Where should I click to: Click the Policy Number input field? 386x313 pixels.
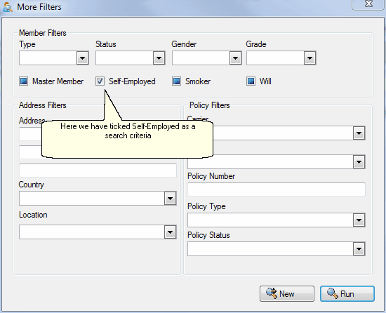click(x=277, y=189)
